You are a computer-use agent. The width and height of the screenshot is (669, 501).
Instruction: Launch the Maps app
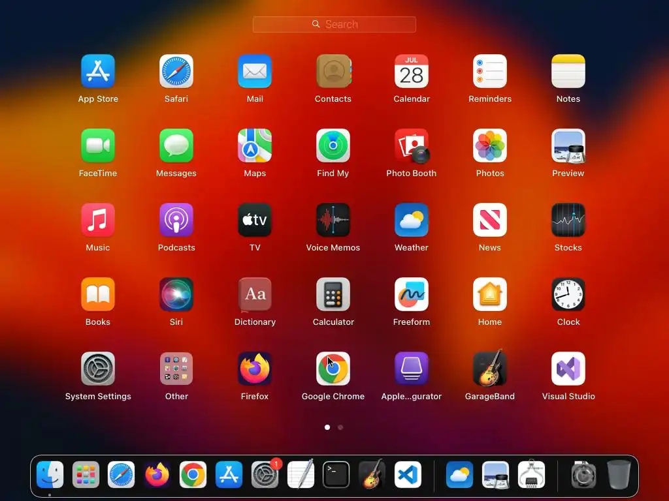click(255, 145)
